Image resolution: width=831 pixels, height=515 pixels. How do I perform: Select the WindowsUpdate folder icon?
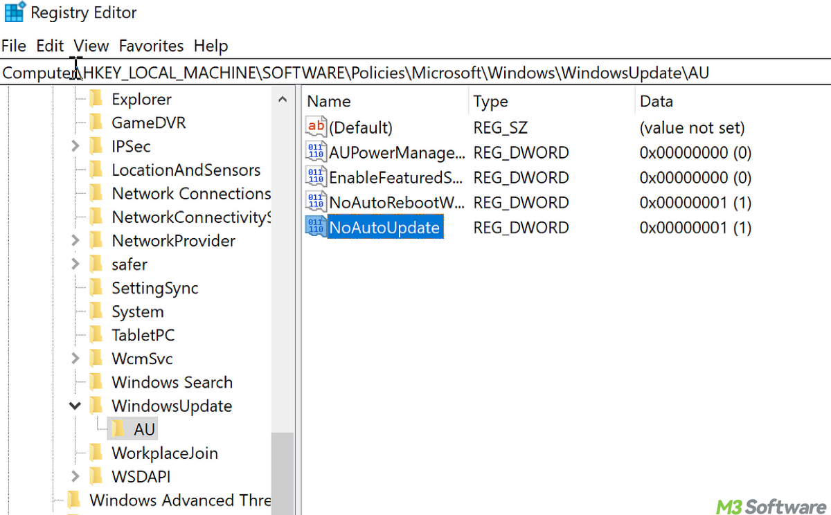(x=96, y=406)
